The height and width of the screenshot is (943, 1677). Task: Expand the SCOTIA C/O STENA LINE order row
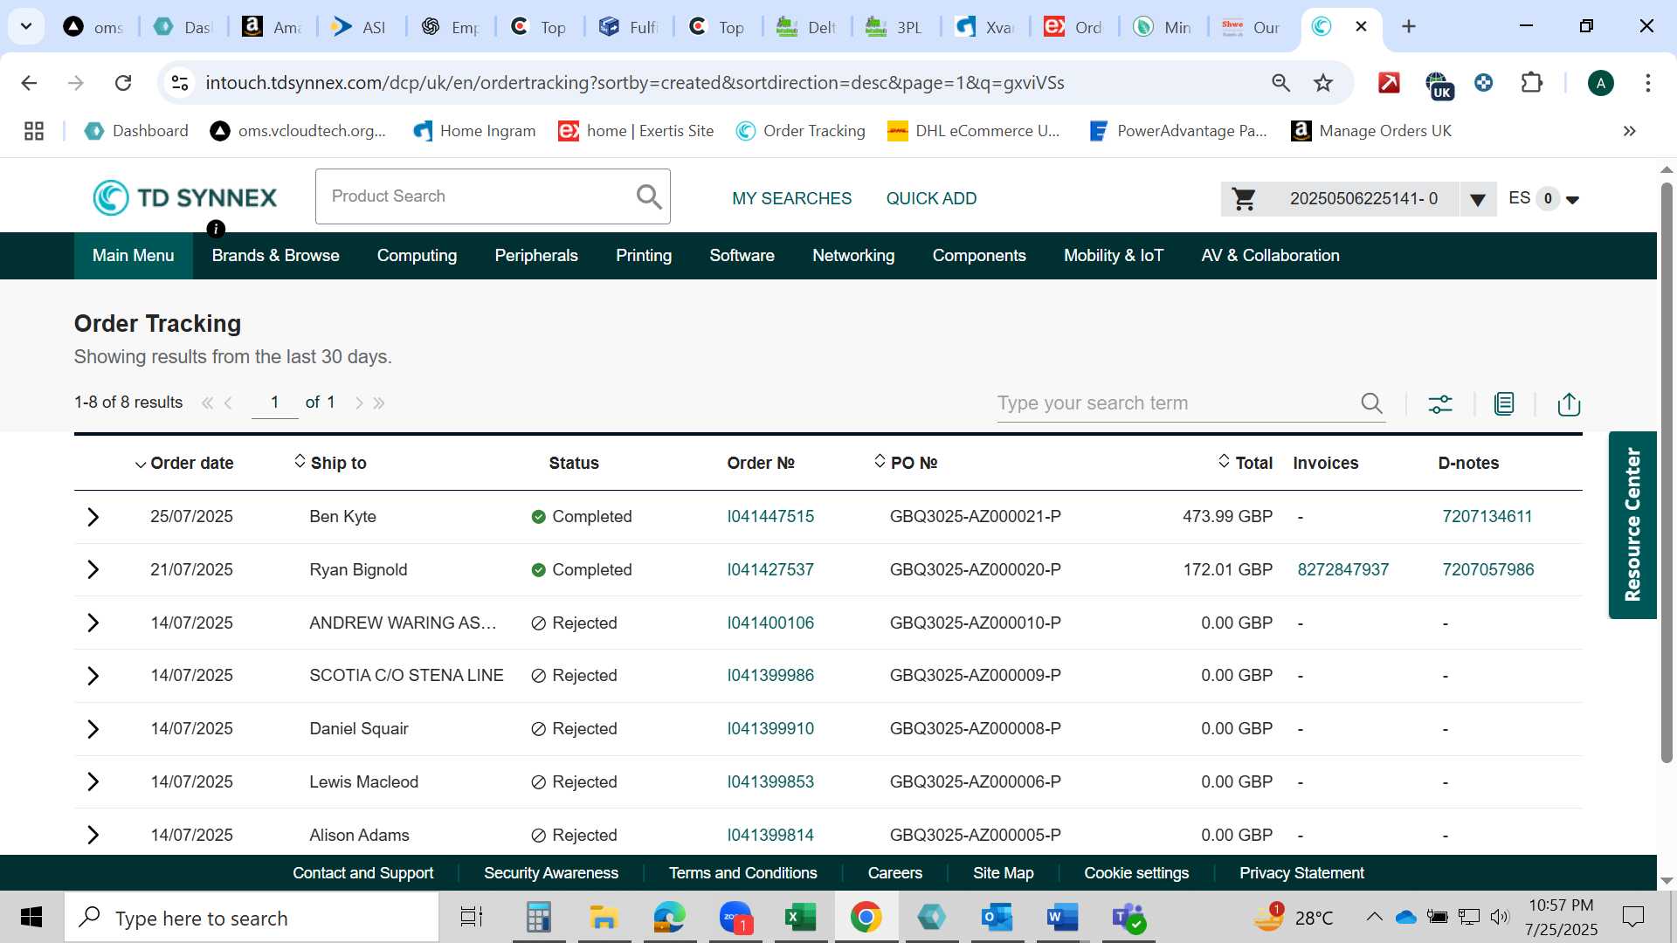(93, 676)
